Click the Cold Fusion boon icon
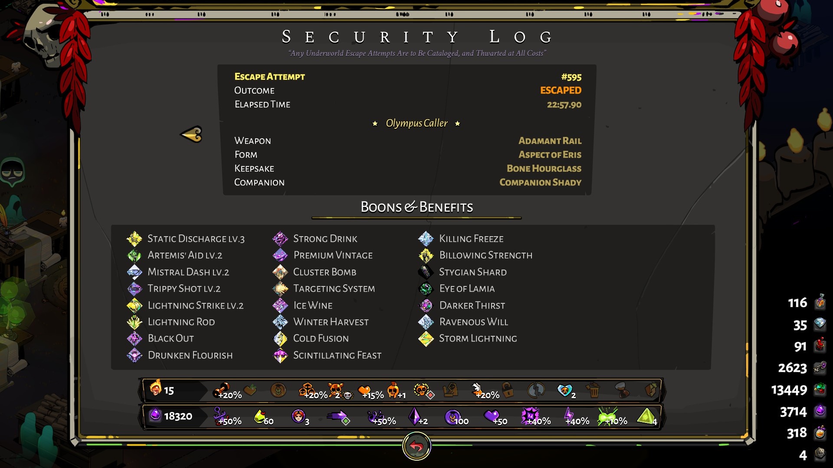 point(280,338)
